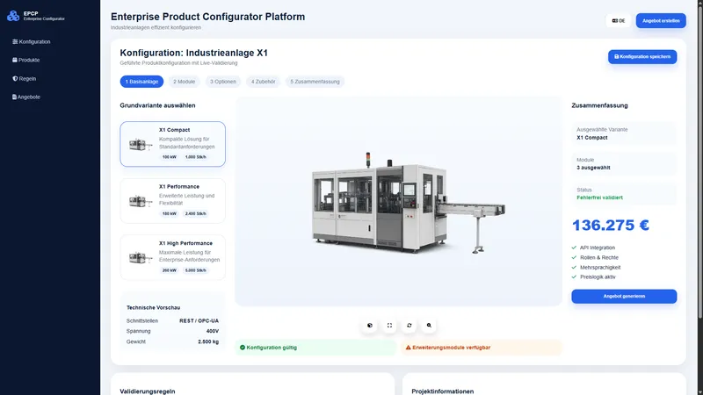Open Regeln in the sidebar
The image size is (703, 395).
point(25,78)
